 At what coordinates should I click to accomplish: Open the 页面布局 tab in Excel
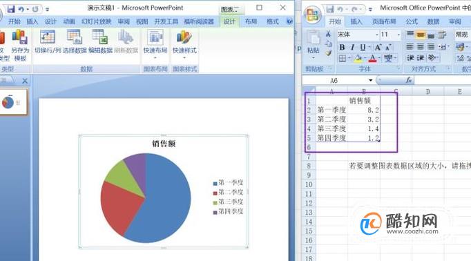[x=384, y=21]
